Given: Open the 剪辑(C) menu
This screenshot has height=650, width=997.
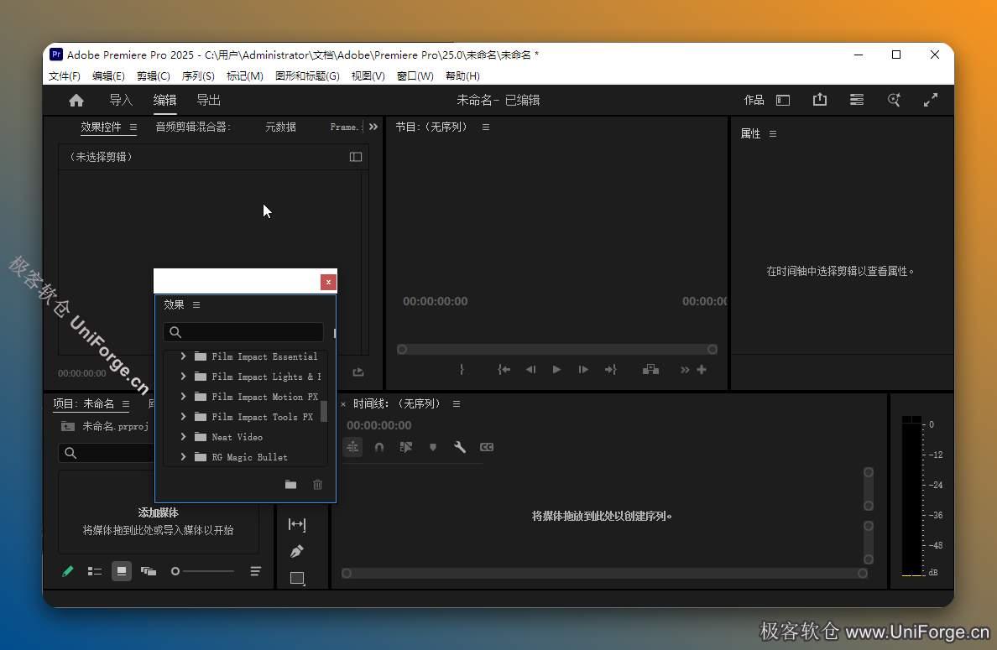Looking at the screenshot, I should tap(154, 75).
